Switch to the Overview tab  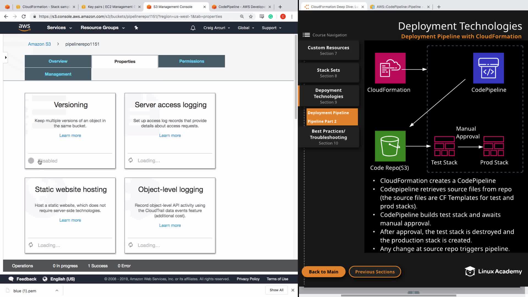[x=58, y=61]
